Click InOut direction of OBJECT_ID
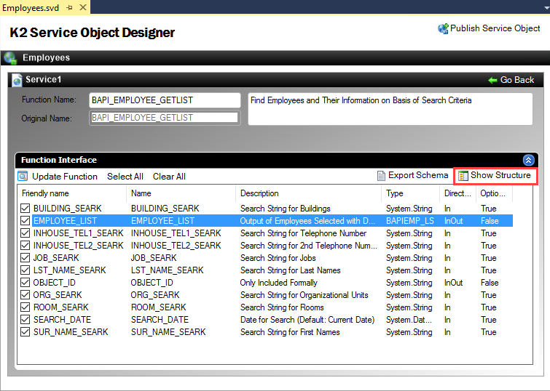 click(454, 283)
